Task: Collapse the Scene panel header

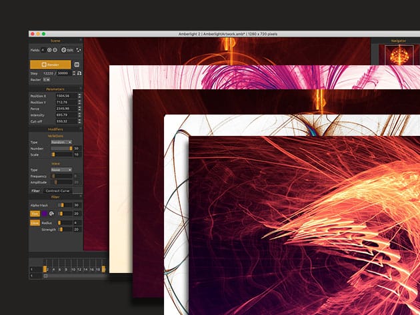Action: 55,41
